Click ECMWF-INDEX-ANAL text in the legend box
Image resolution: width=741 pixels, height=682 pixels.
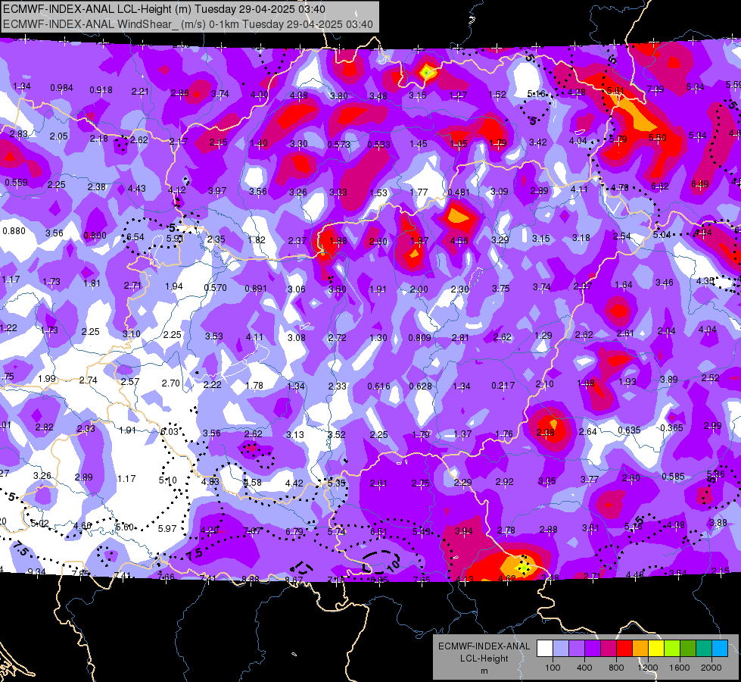tap(484, 646)
